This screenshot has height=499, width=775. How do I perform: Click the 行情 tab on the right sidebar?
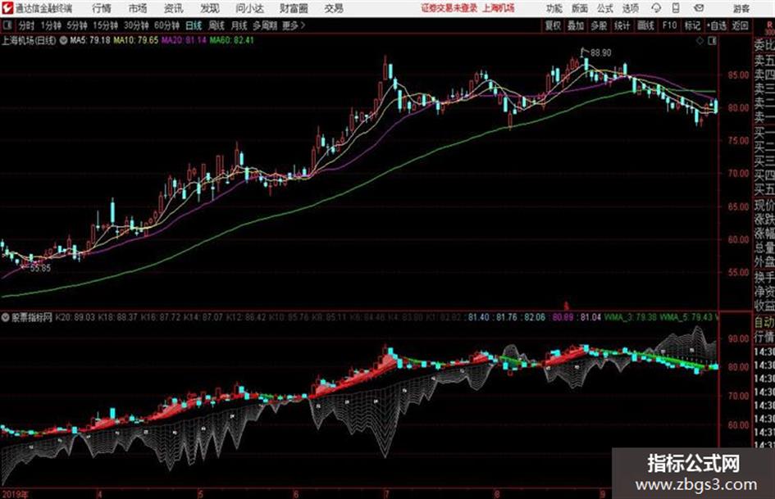click(x=764, y=338)
